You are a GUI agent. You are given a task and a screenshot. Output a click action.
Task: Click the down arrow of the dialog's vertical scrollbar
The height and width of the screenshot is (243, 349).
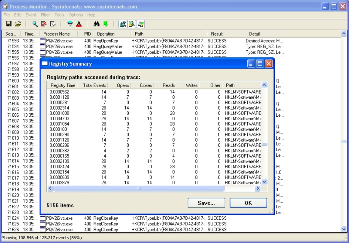264,182
